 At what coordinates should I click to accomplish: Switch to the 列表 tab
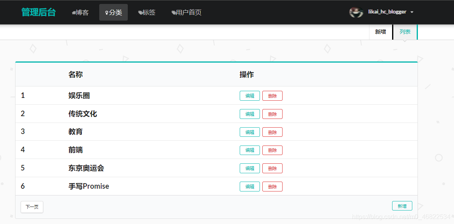tap(405, 32)
